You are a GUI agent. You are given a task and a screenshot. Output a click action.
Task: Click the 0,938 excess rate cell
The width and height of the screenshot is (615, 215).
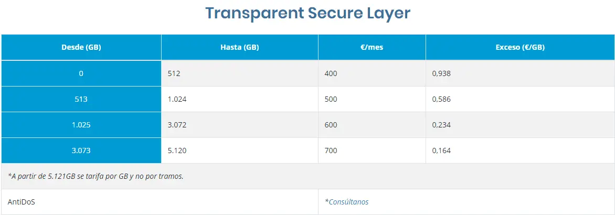(x=441, y=73)
